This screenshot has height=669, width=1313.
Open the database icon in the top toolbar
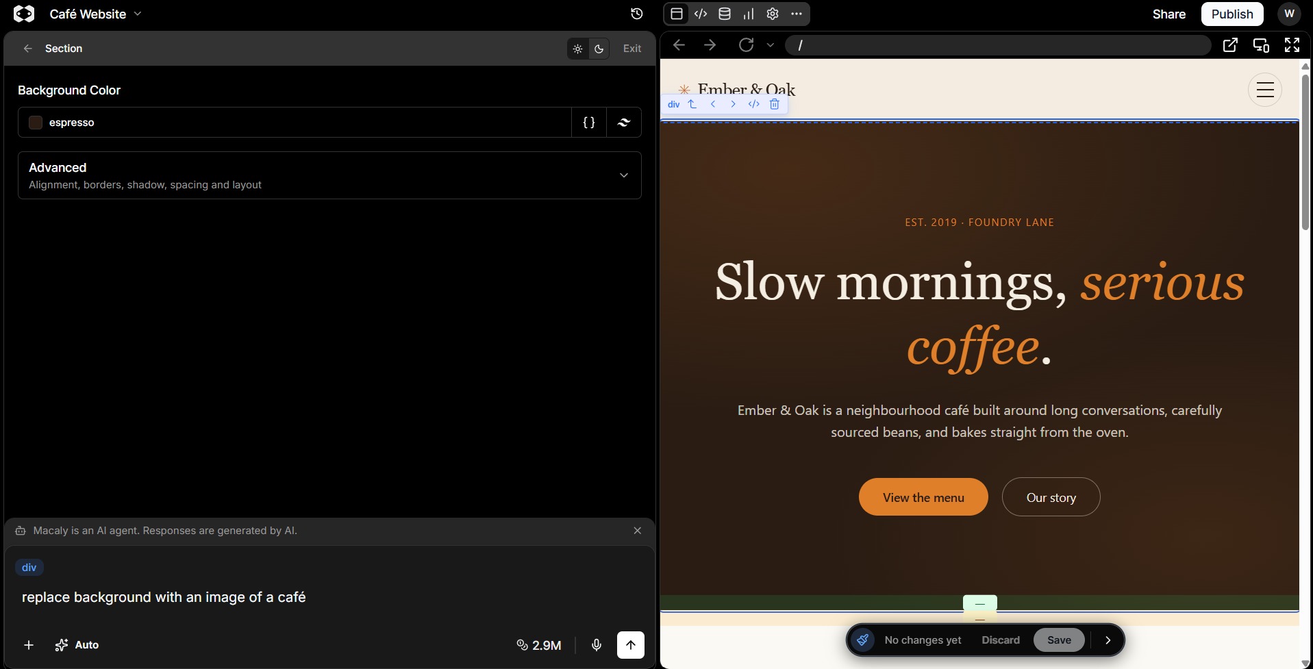click(725, 14)
